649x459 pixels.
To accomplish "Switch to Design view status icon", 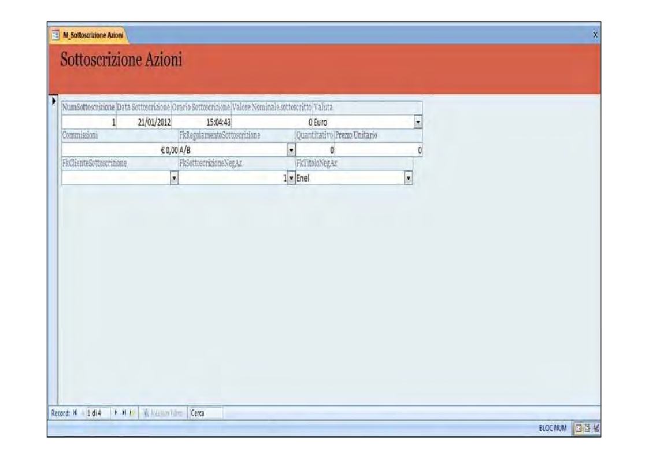I will pyautogui.click(x=596, y=428).
